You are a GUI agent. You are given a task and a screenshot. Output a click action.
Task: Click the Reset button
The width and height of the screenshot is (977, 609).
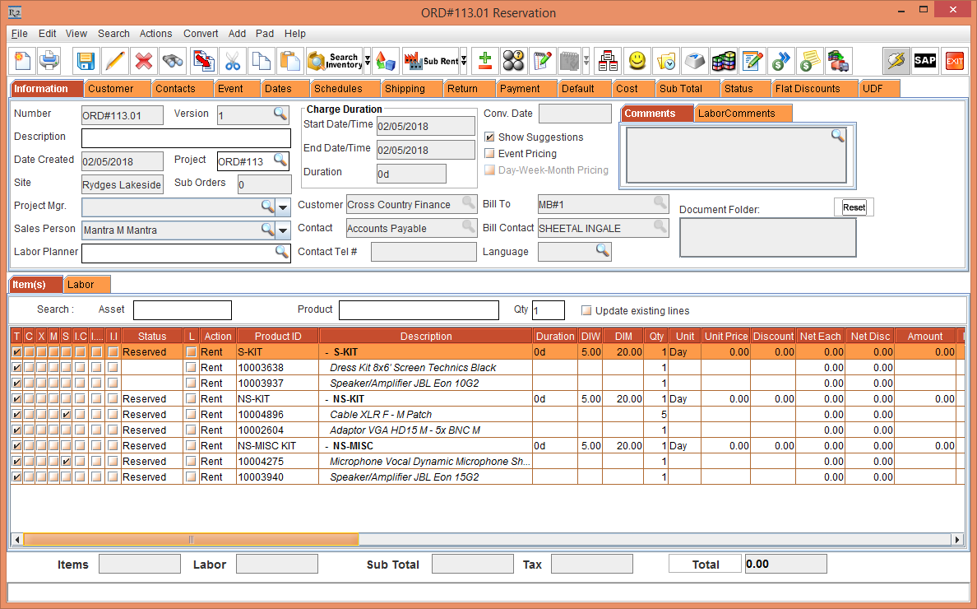[x=854, y=207]
